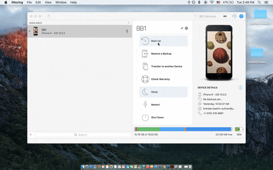Open the Window menu
This screenshot has height=170, width=273.
point(61,2)
